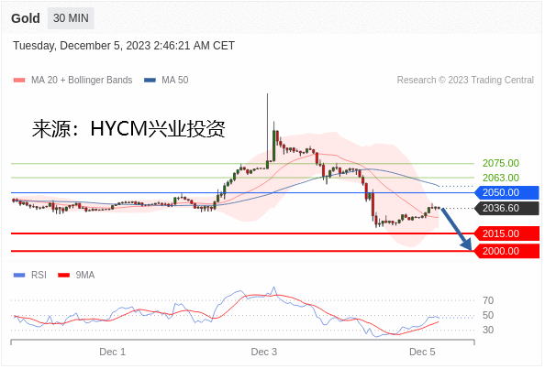Click the Dec 5 date axis label
Image resolution: width=545 pixels, height=369 pixels.
(422, 352)
